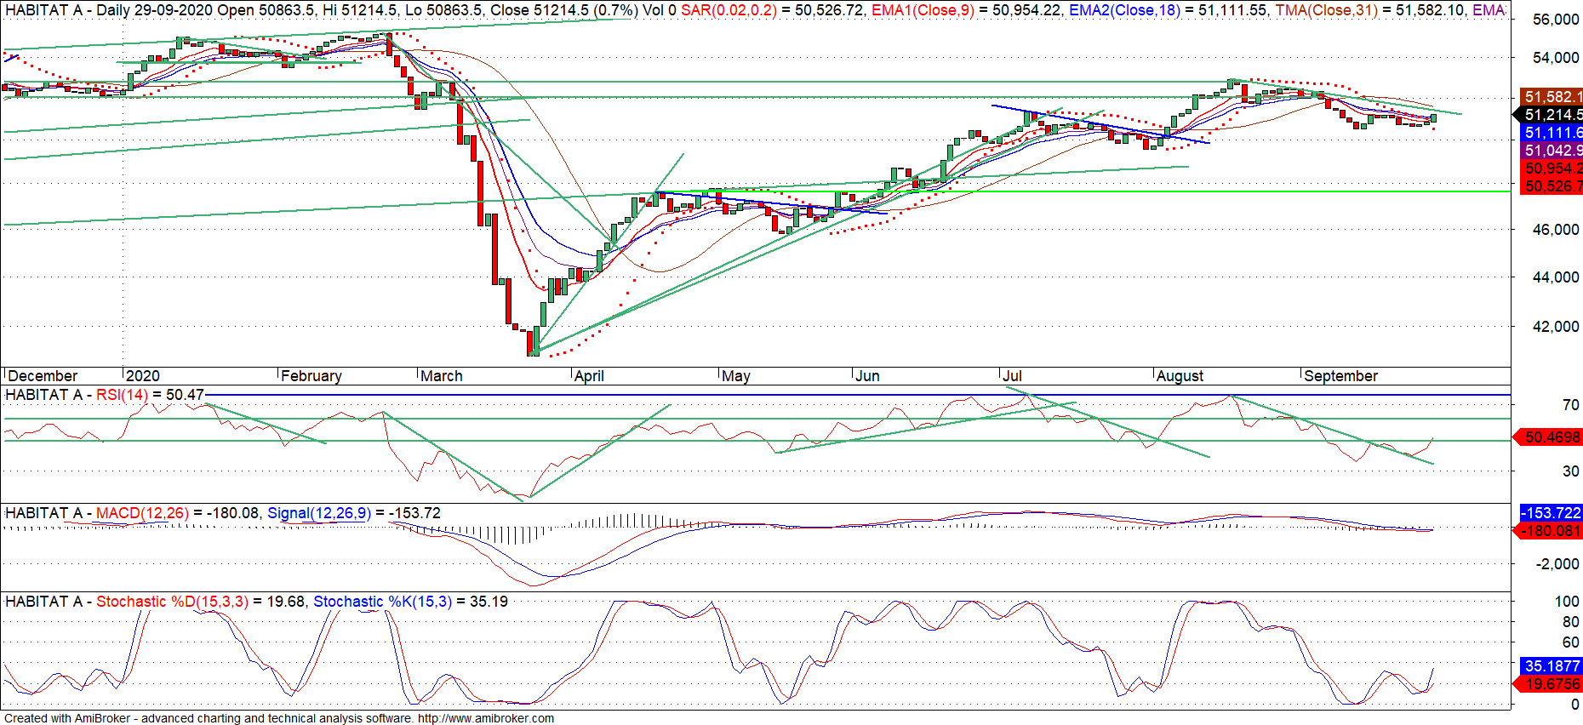The width and height of the screenshot is (1583, 725).
Task: Click the EMA2(Close,18) indicator label
Action: tap(1124, 10)
